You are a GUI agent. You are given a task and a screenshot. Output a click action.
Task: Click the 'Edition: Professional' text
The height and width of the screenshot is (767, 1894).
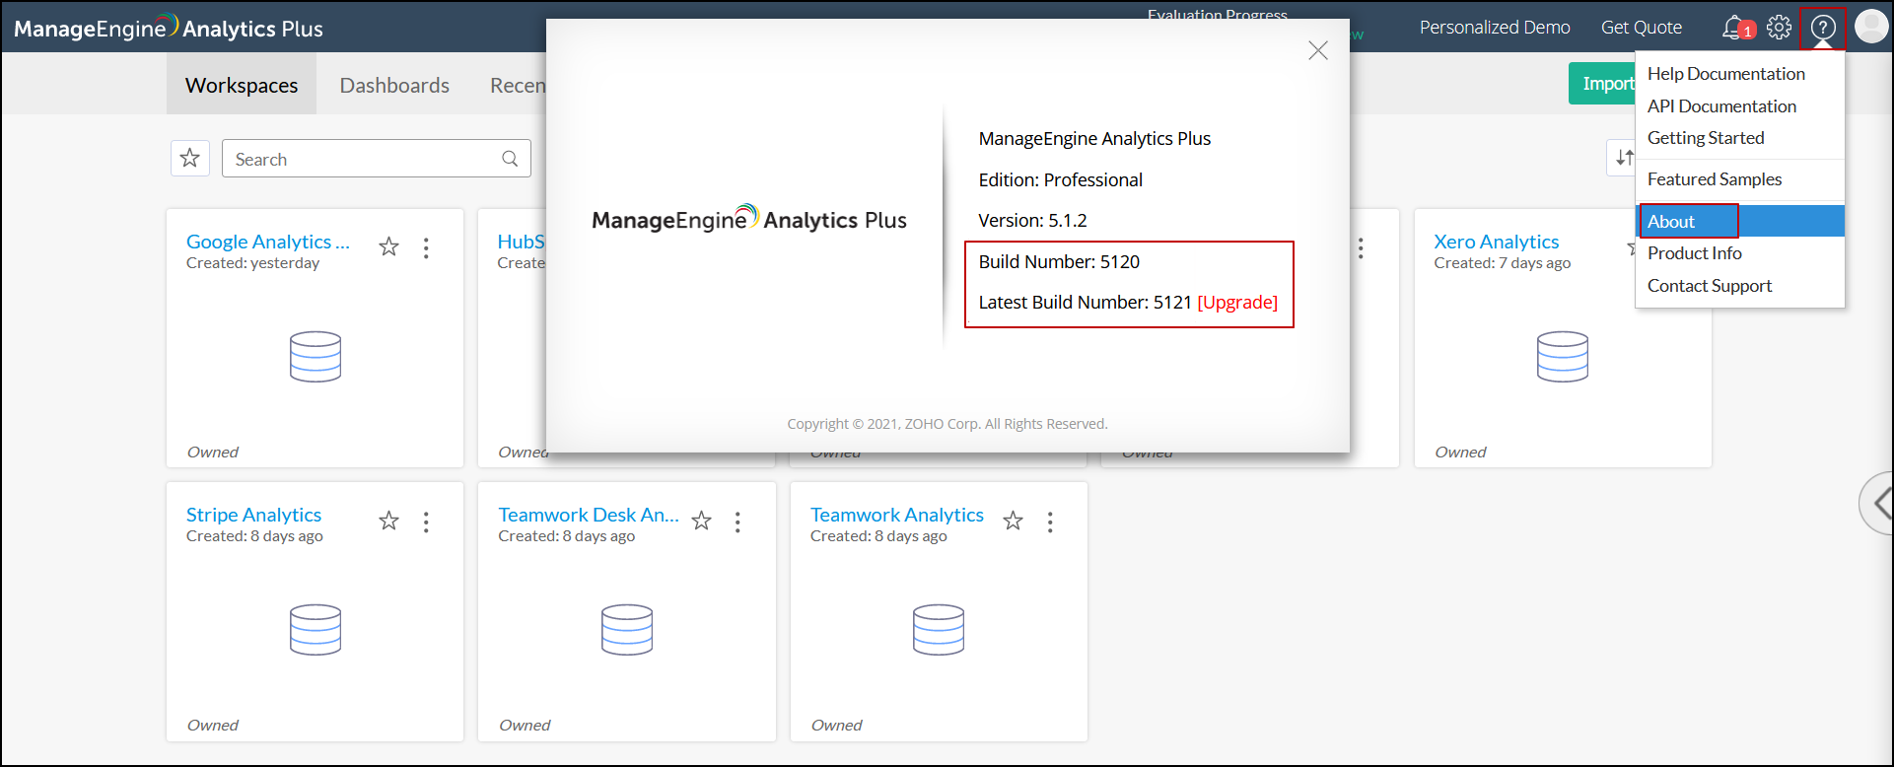point(1060,180)
